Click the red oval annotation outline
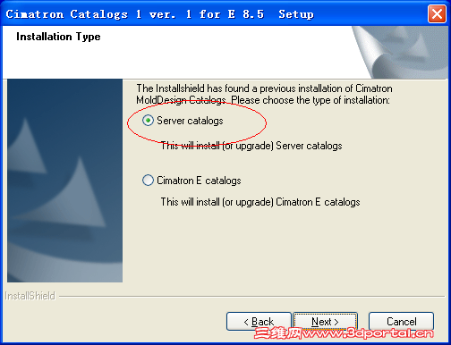451x345 pixels. point(197,122)
